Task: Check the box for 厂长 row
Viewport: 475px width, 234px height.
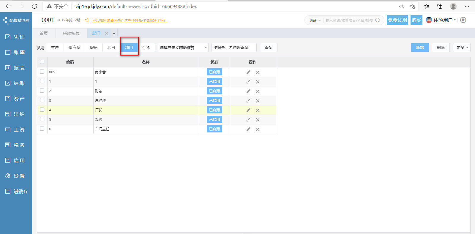Action: (42, 110)
